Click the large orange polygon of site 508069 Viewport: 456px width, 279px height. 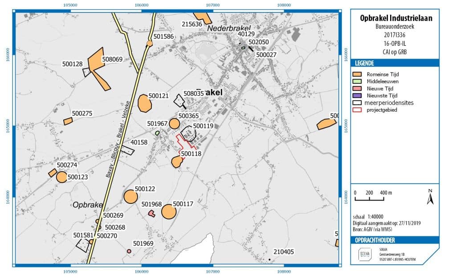[99, 67]
